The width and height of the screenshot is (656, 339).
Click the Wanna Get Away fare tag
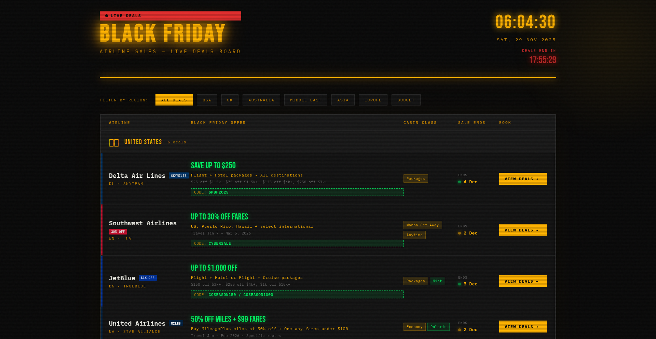tap(423, 225)
